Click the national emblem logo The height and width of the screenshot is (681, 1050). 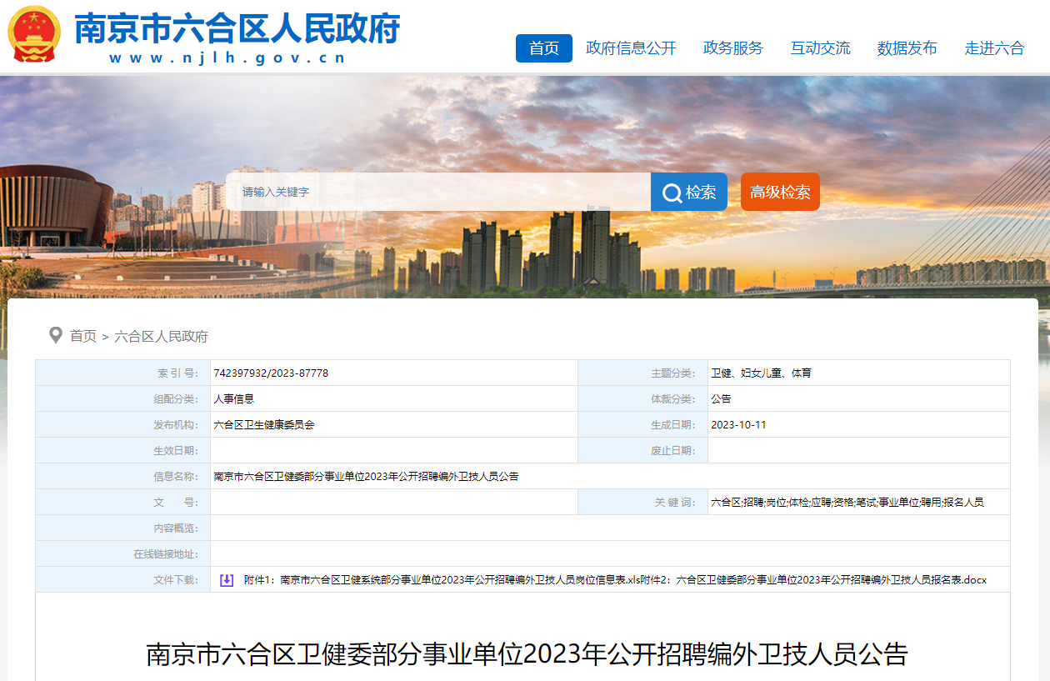tap(34, 33)
